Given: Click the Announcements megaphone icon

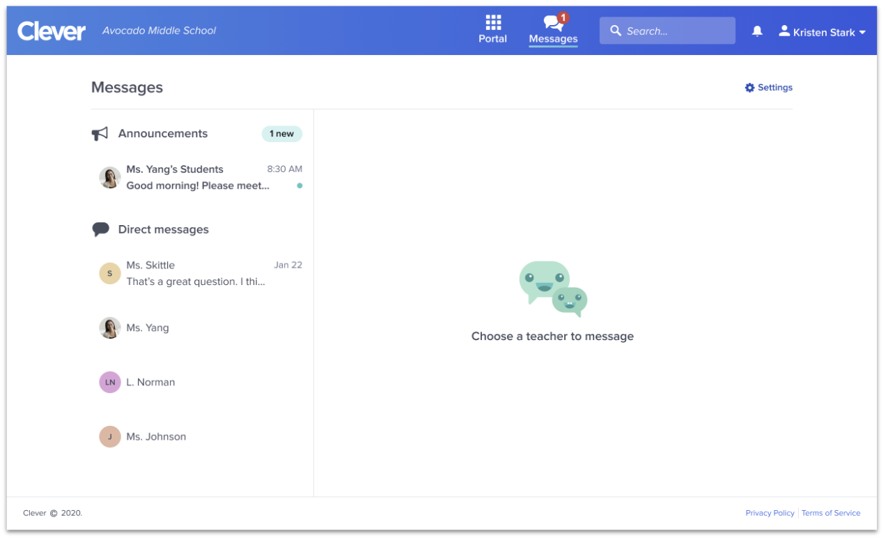Looking at the screenshot, I should (100, 134).
